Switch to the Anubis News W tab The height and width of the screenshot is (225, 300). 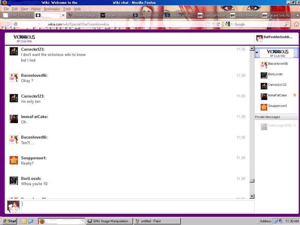coord(245,15)
